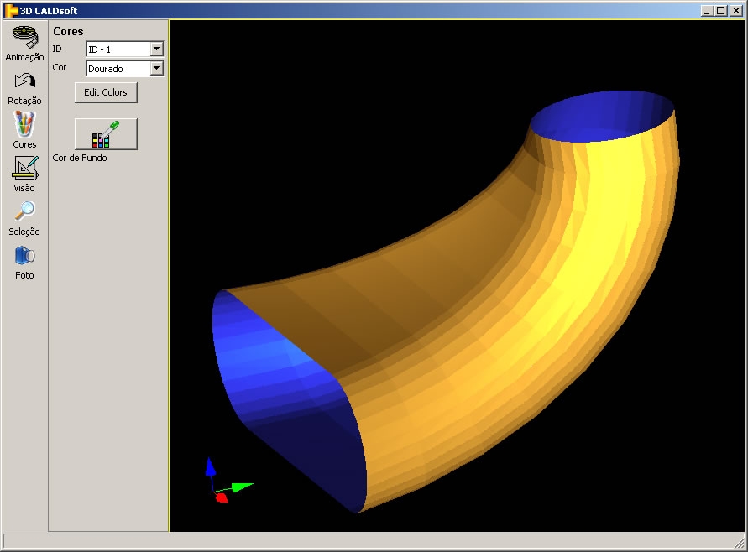Screen dimensions: 748x552
Task: Switch to the Visão tool
Action: click(24, 168)
